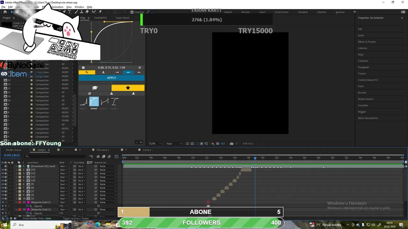Hide layer [10] with eye icon
This screenshot has height=229, width=408.
3,181
